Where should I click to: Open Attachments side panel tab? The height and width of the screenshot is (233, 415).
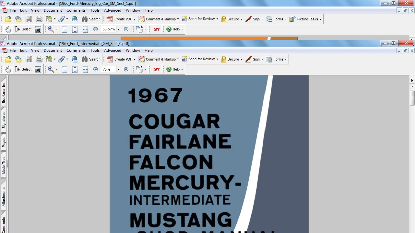tap(4, 196)
